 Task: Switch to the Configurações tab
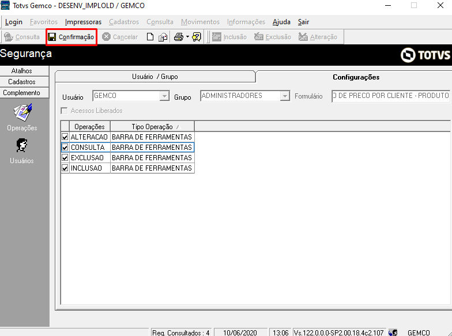tap(356, 77)
